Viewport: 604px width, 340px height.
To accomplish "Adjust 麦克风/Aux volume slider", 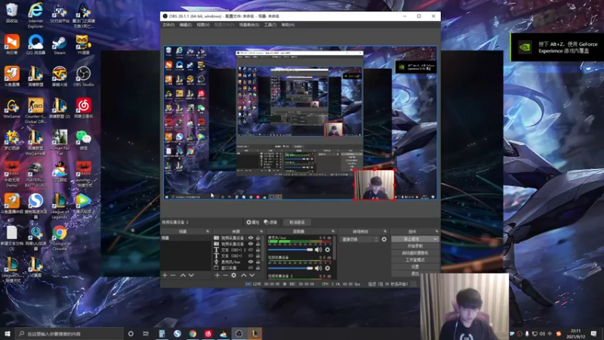I will click(x=291, y=250).
